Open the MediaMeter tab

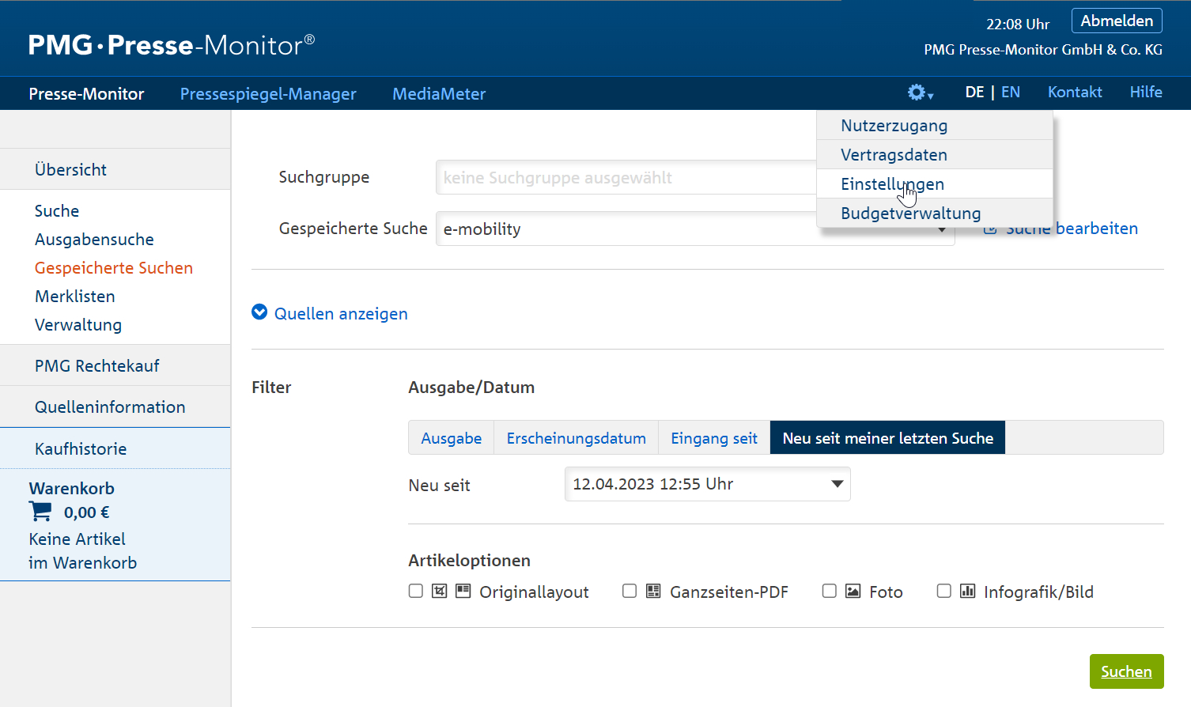point(439,93)
